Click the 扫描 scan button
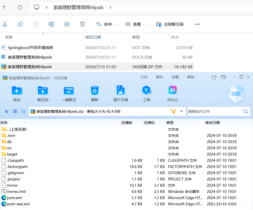This screenshot has height=210, width=253. (236, 94)
